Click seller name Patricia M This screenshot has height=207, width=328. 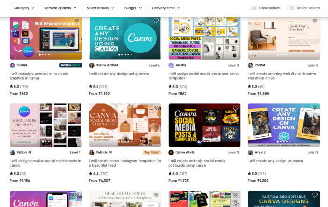tap(104, 152)
